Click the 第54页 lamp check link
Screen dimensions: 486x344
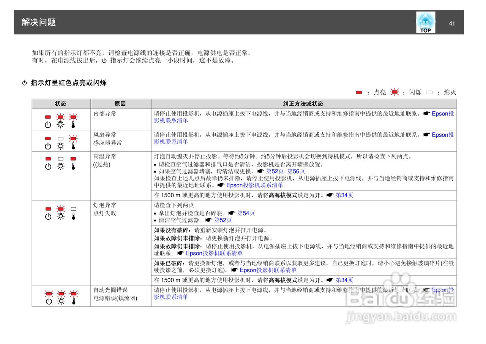246,213
